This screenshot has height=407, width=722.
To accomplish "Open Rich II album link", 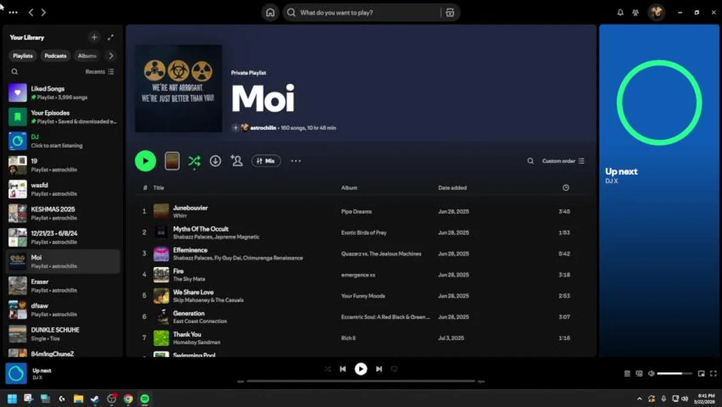I will pyautogui.click(x=348, y=338).
